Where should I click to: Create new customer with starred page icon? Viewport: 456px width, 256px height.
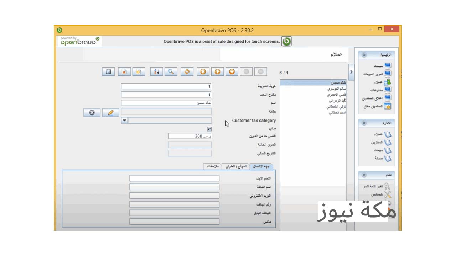click(x=139, y=71)
